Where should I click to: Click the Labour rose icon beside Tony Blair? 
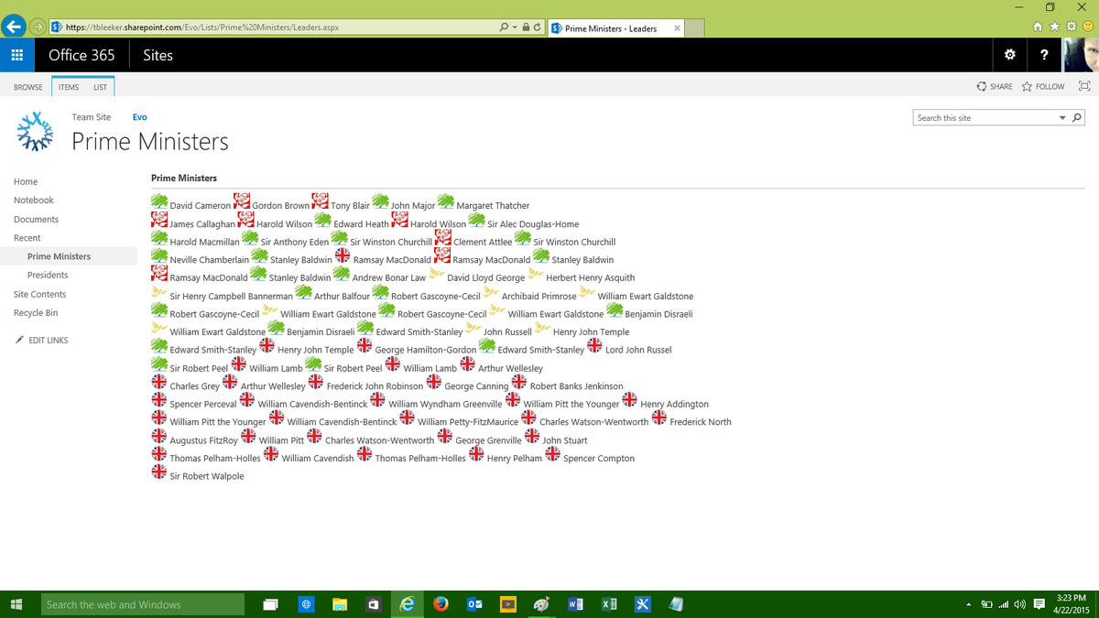point(321,201)
